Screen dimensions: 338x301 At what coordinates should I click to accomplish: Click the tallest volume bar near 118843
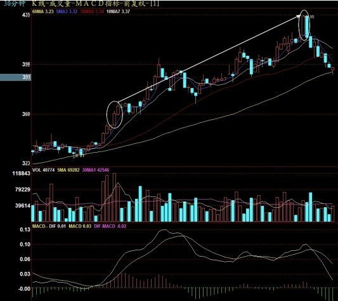[x=114, y=197]
